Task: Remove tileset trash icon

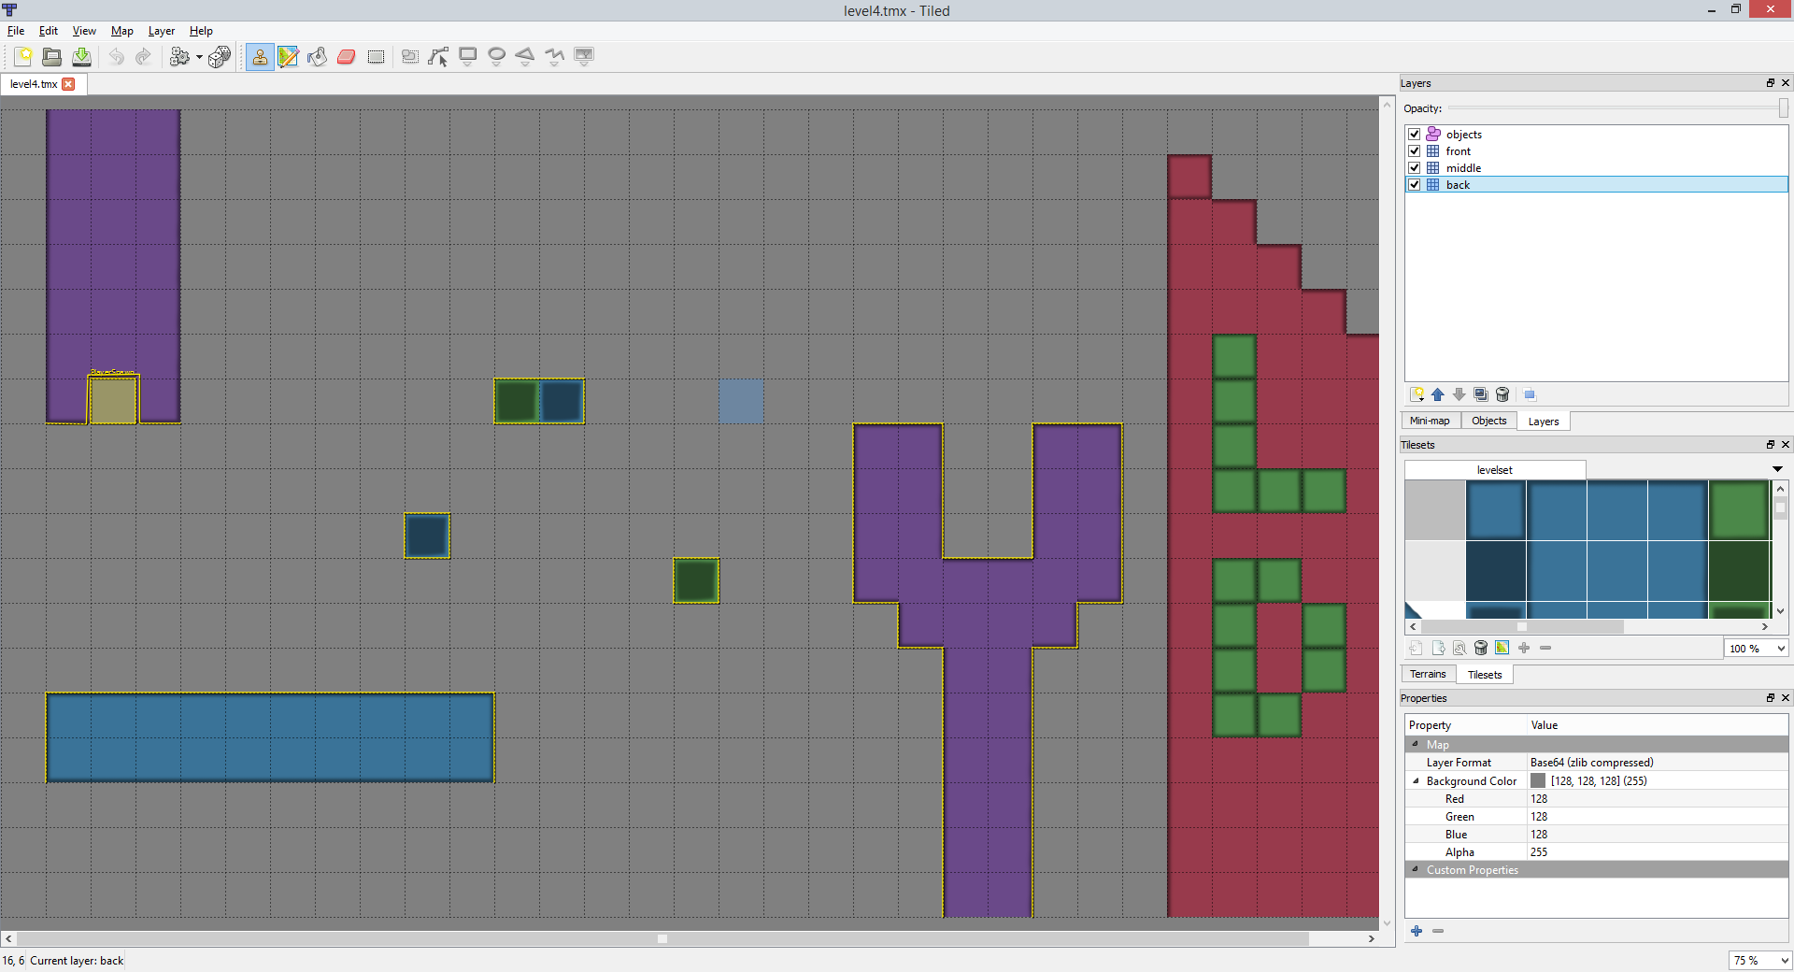Action: (1480, 648)
